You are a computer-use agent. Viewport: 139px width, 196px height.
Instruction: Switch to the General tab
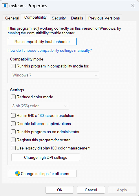coord(12,18)
